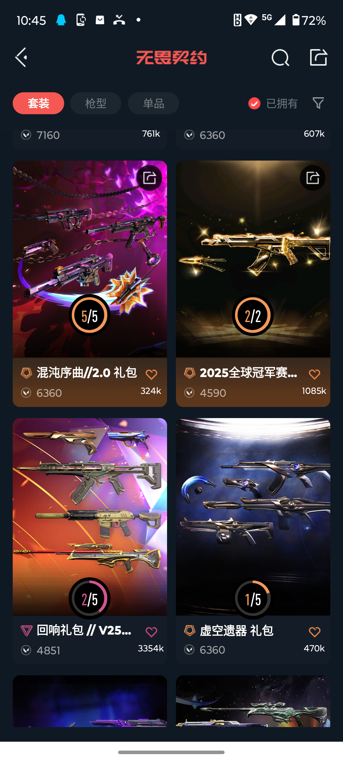Favorite the 混沌序曲//2.0 礼包 heart
The height and width of the screenshot is (763, 343).
(151, 375)
